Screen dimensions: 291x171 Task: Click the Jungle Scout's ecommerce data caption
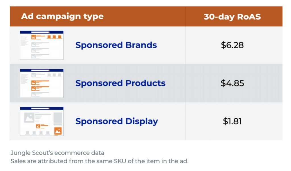click(x=57, y=153)
